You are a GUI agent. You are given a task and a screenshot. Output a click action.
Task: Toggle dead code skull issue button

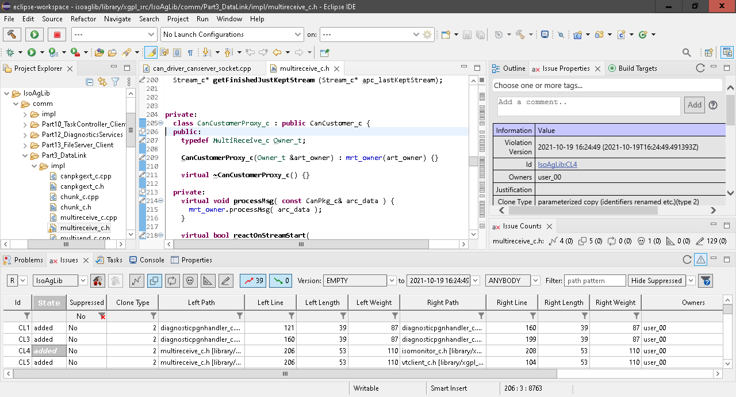[x=190, y=281]
